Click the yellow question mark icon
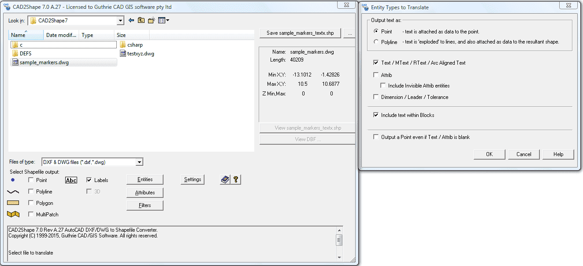583x266 pixels. (236, 179)
